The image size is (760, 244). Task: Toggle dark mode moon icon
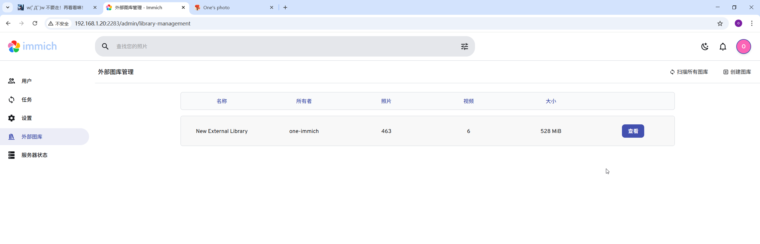tap(705, 46)
